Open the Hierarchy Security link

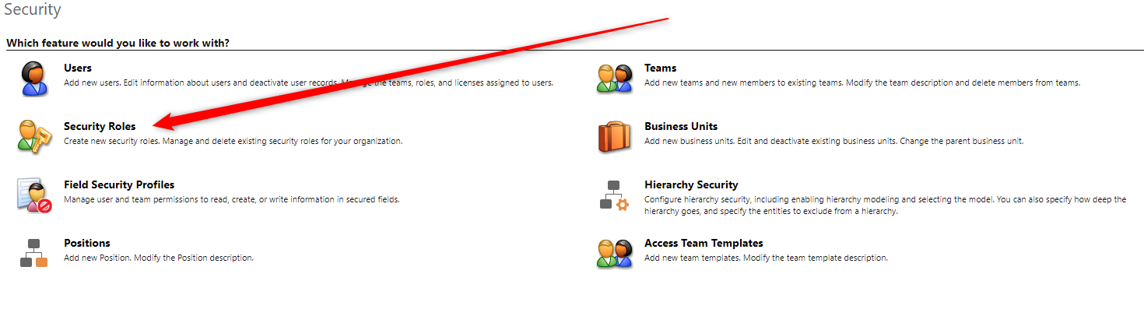point(691,184)
